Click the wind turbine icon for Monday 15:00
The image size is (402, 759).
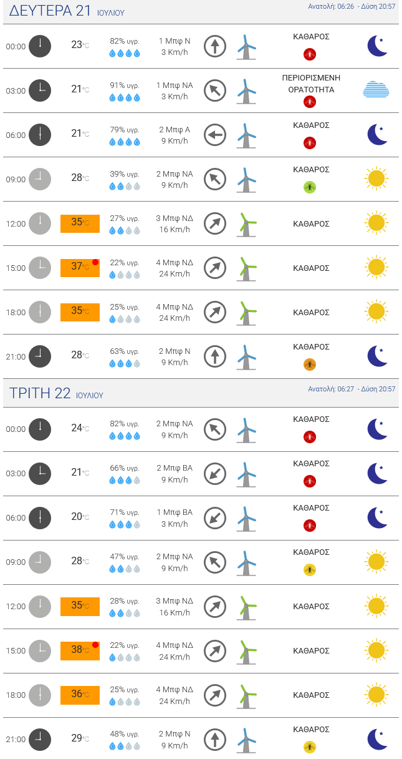(x=247, y=268)
